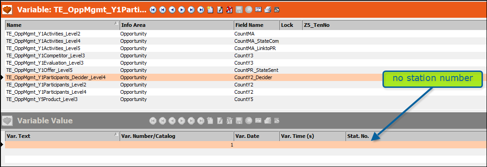Print list via Variable toolbar printer icon

pyautogui.click(x=267, y=10)
